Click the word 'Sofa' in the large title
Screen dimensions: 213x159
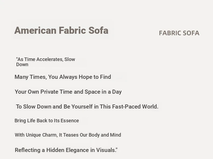click(98, 31)
